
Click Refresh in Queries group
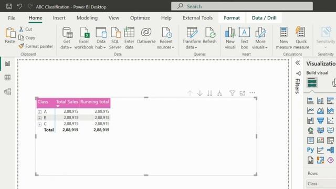pyautogui.click(x=209, y=36)
